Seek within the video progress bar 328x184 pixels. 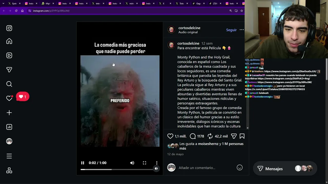[117, 169]
